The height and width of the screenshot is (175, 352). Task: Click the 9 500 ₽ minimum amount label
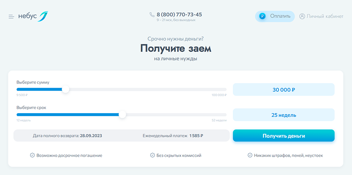coord(22,95)
